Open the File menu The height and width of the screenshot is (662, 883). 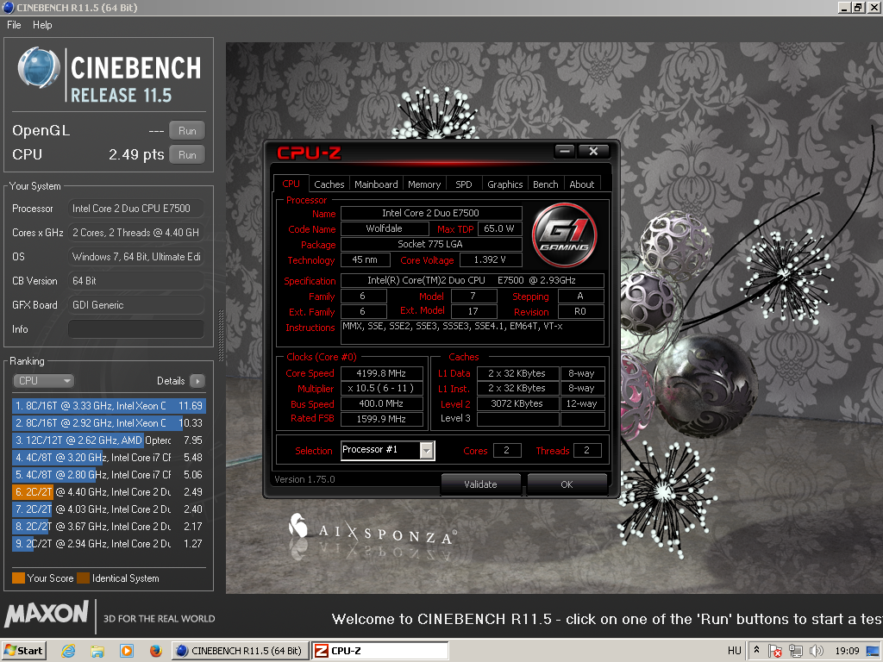point(14,25)
